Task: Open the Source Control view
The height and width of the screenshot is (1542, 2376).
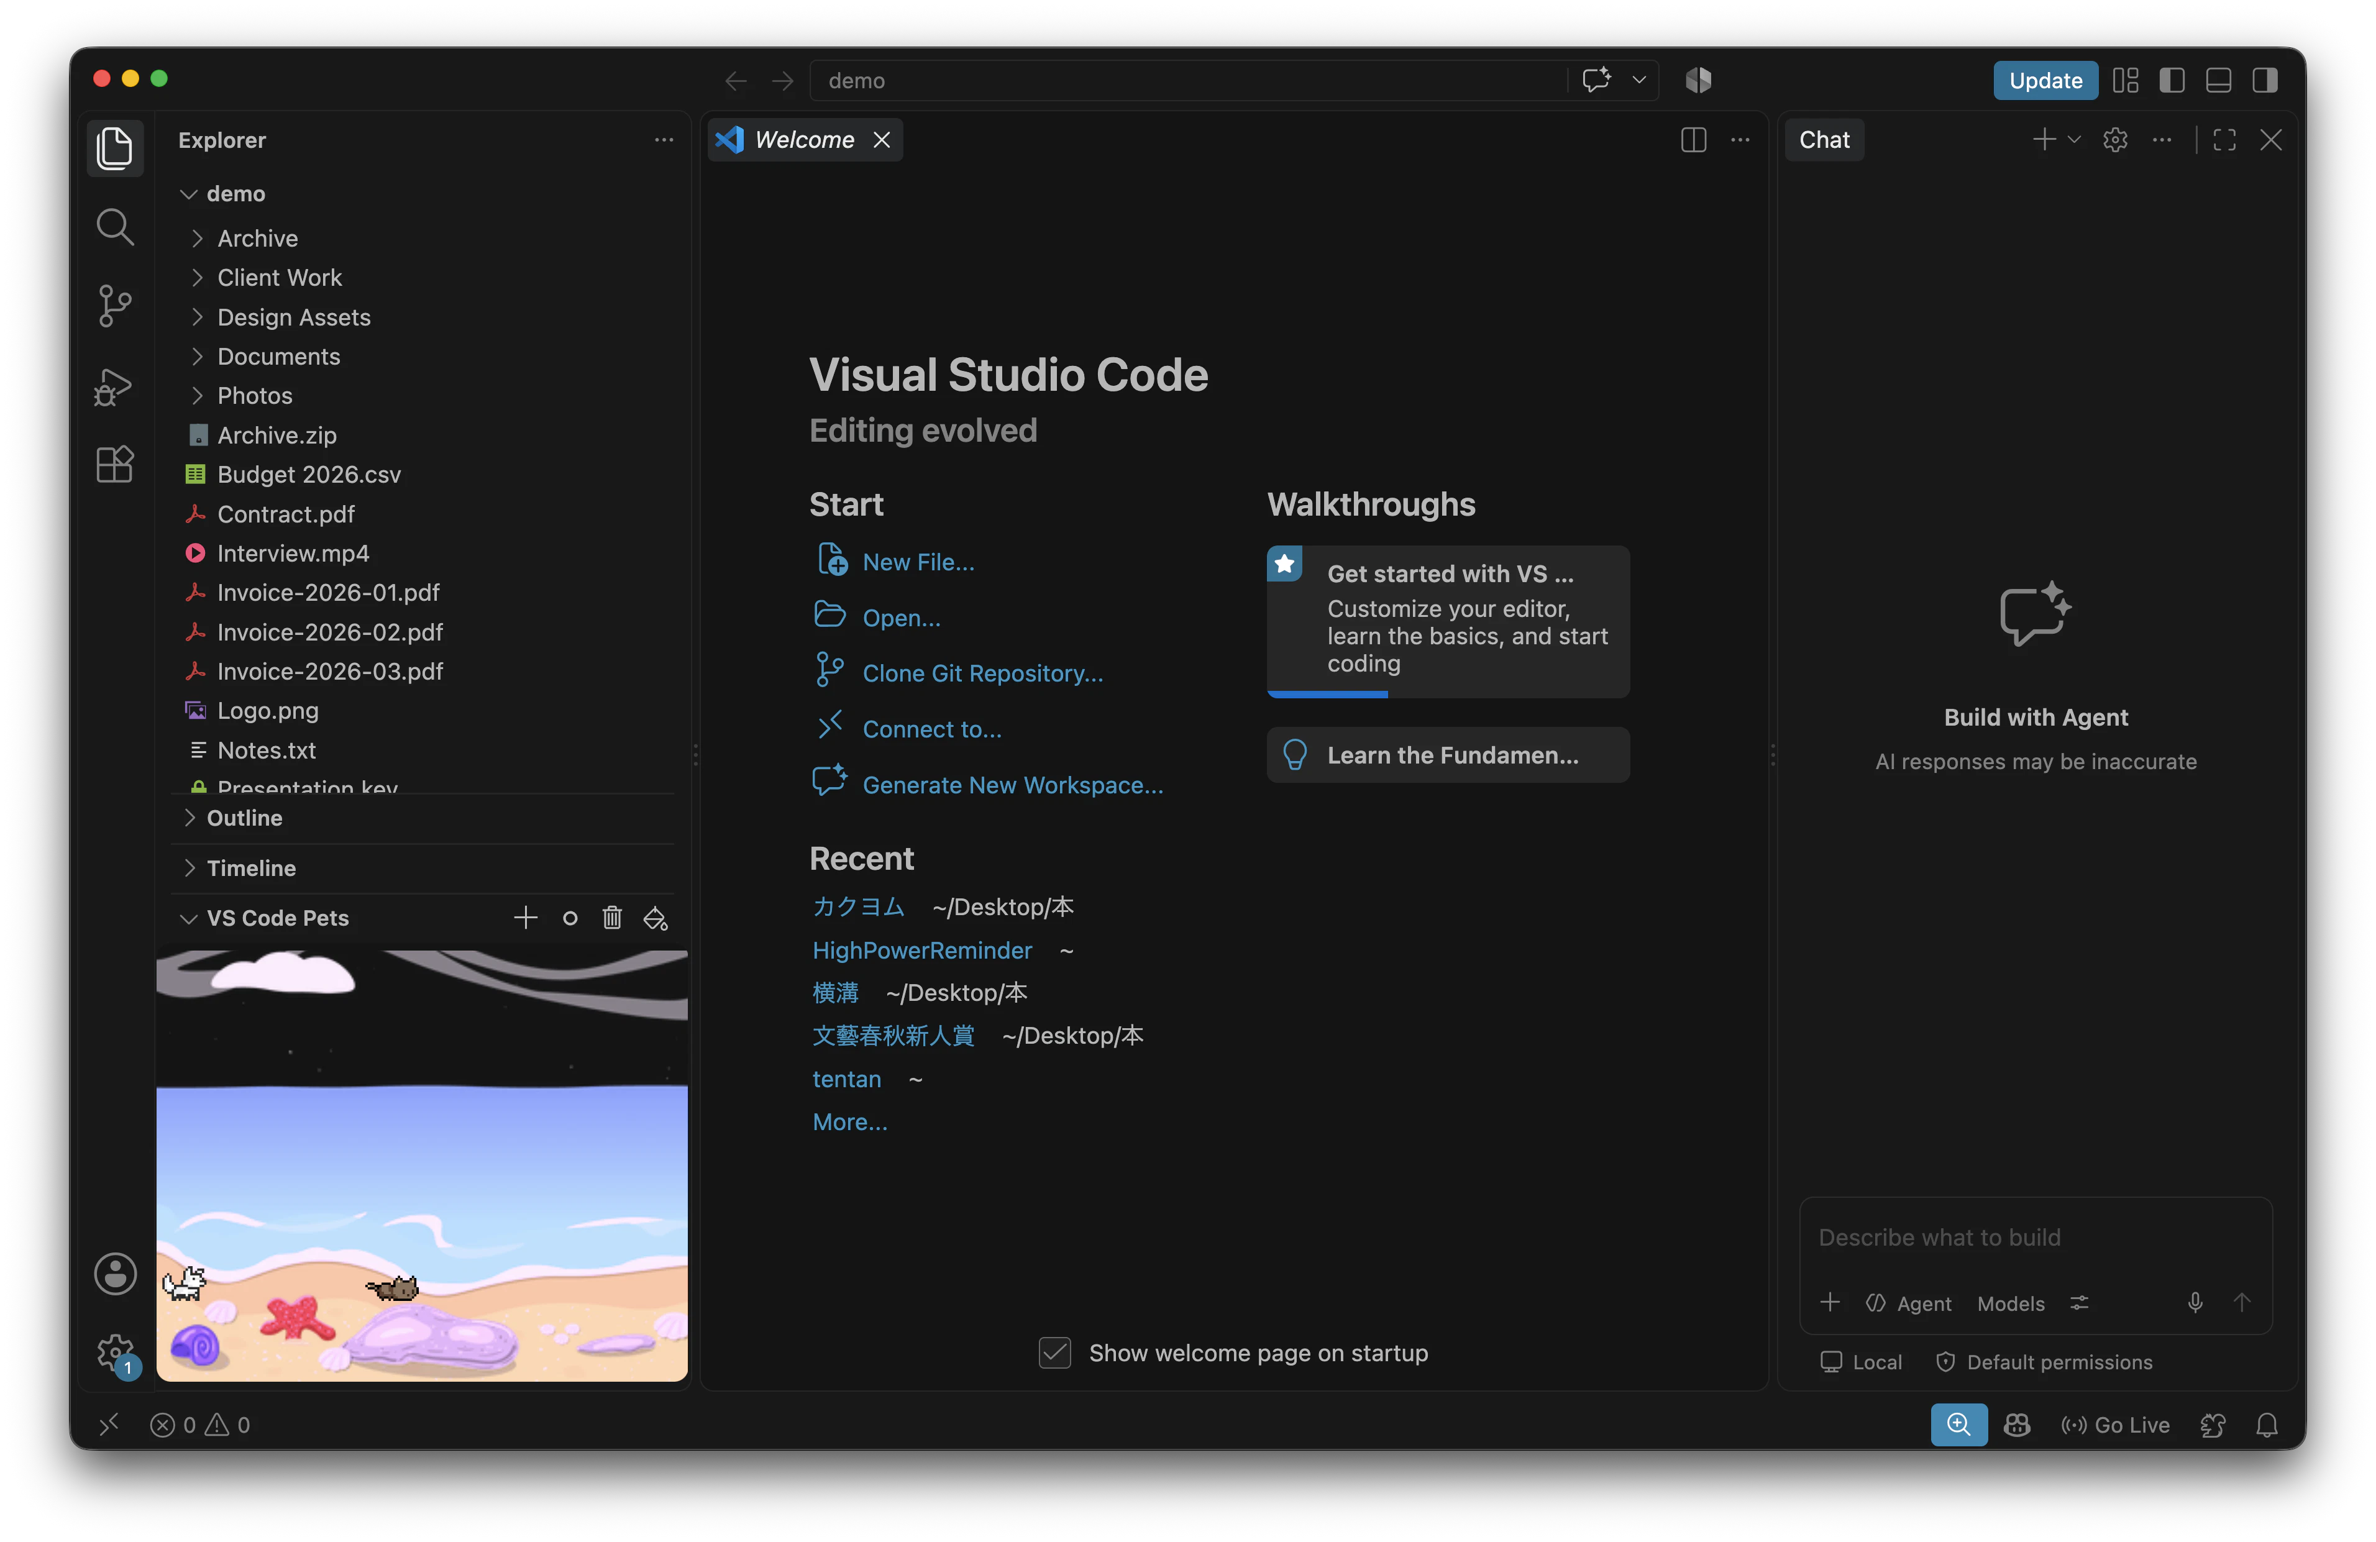Action: [115, 306]
